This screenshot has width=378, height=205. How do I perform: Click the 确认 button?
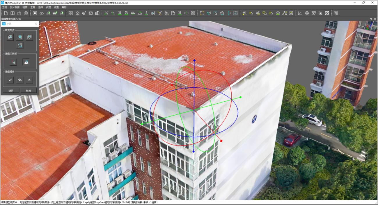11,91
